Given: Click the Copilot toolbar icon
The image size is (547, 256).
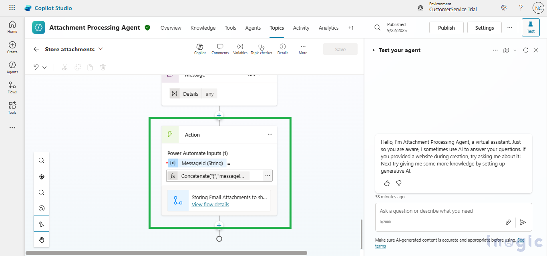Looking at the screenshot, I should pos(200,49).
